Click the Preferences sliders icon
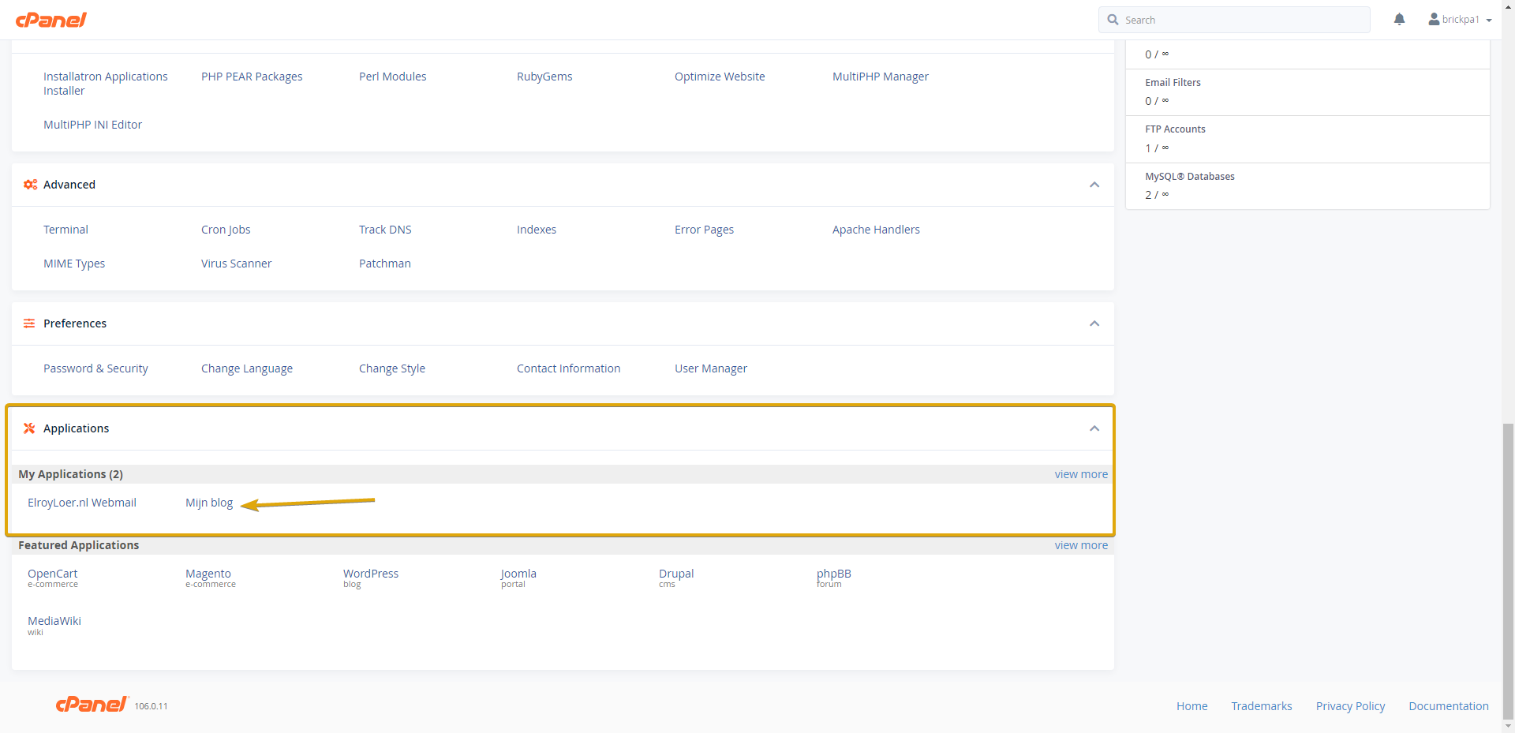The image size is (1515, 733). pyautogui.click(x=29, y=323)
